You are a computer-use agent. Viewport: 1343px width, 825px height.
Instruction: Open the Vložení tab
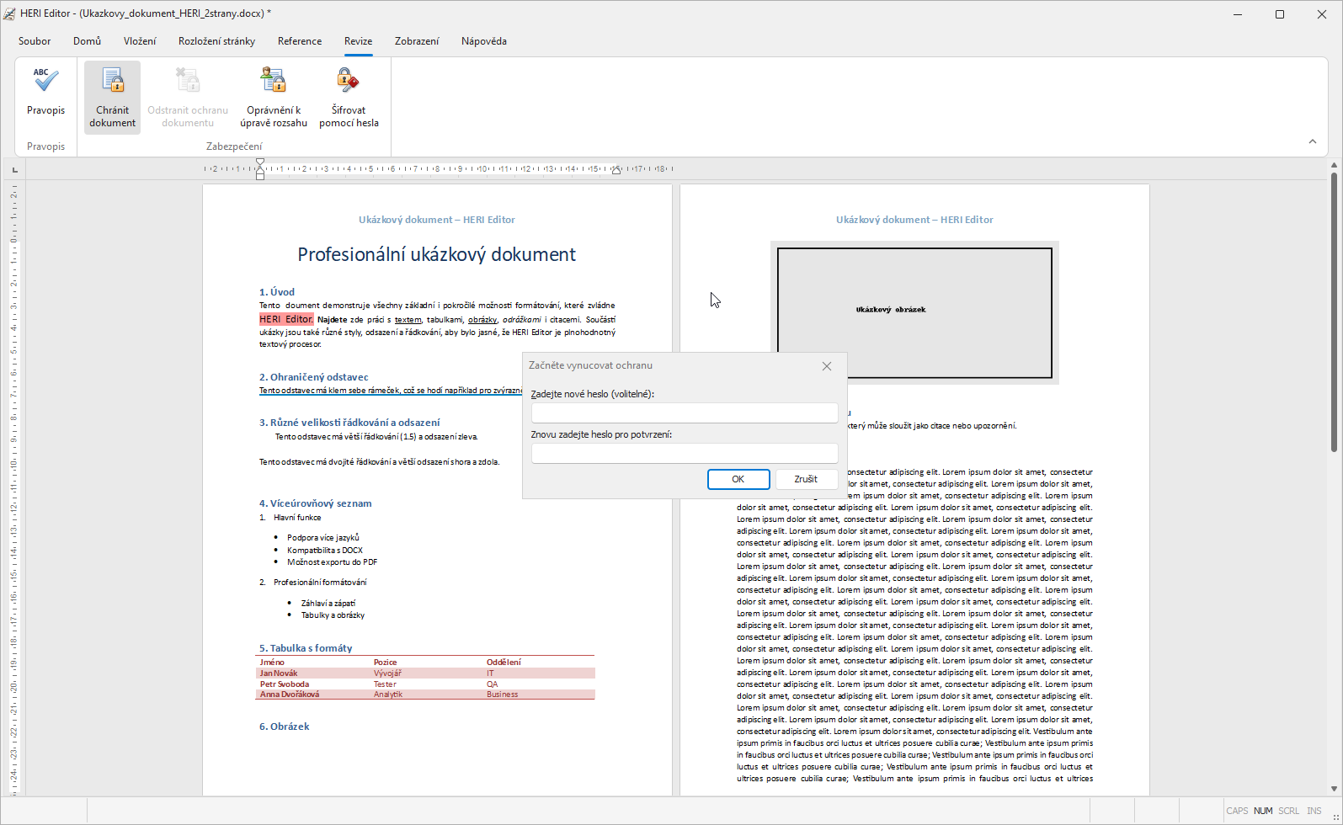[140, 41]
